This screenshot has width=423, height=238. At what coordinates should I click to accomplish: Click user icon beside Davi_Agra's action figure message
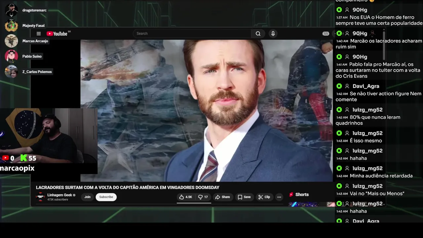(x=347, y=86)
